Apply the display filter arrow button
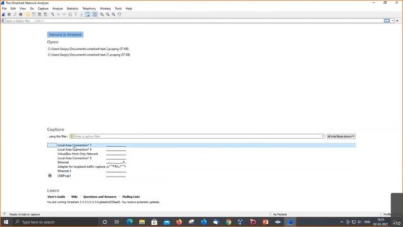Image resolution: width=403 pixels, height=227 pixels. pyautogui.click(x=387, y=21)
